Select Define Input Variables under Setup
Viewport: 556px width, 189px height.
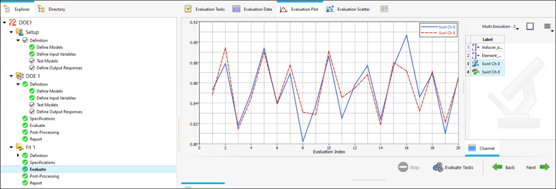click(x=56, y=54)
